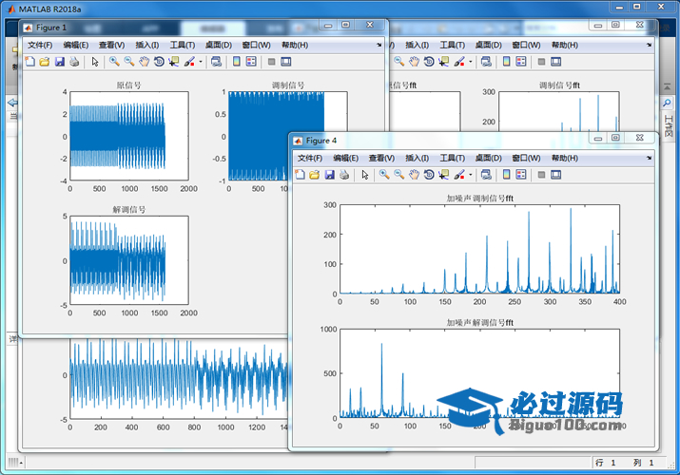Enable Zoom Out tool in Figure 4
The width and height of the screenshot is (680, 475).
tap(399, 175)
